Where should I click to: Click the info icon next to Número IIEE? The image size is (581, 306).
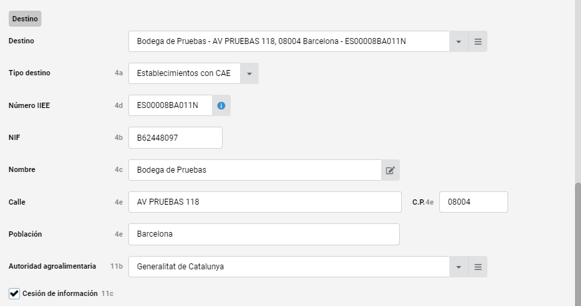[x=221, y=106]
